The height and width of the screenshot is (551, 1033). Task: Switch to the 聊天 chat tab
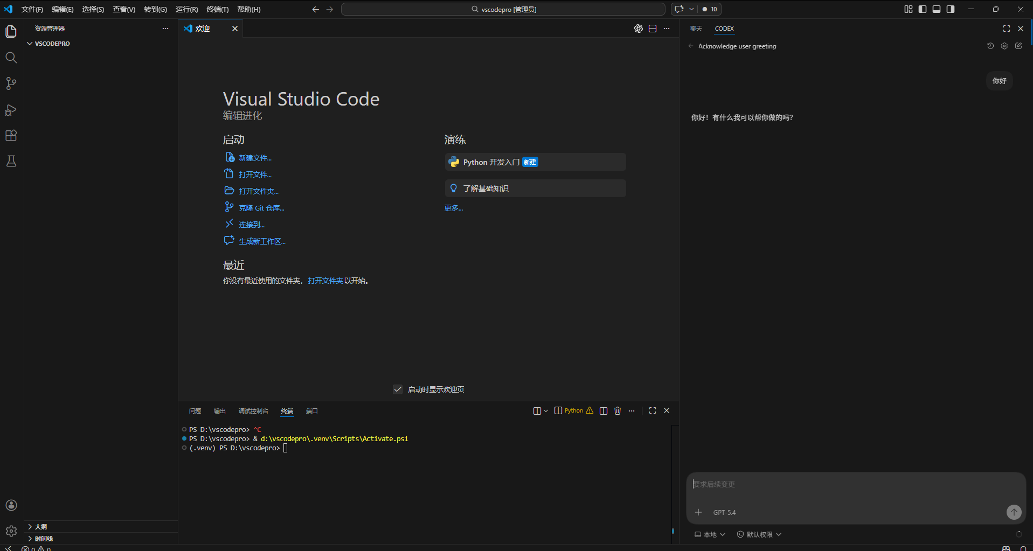[x=696, y=29]
